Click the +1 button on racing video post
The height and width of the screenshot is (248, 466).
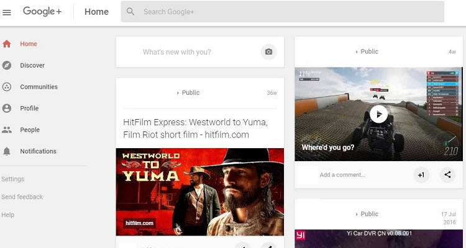(421, 175)
